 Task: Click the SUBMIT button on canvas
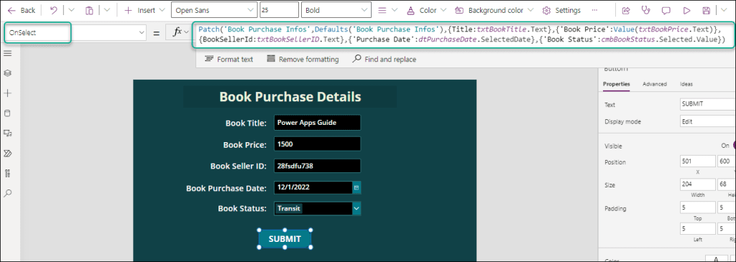tap(285, 239)
